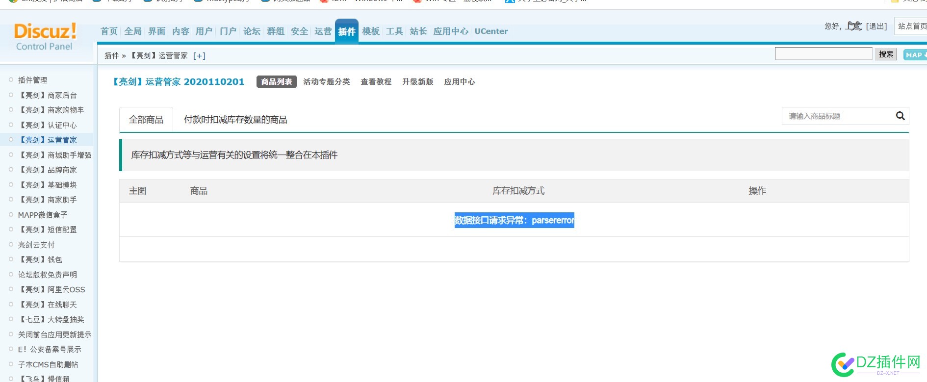
Task: Select the 插件 top menu tab
Action: point(347,31)
